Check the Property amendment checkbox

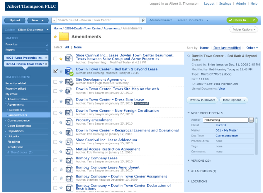(x=55, y=123)
